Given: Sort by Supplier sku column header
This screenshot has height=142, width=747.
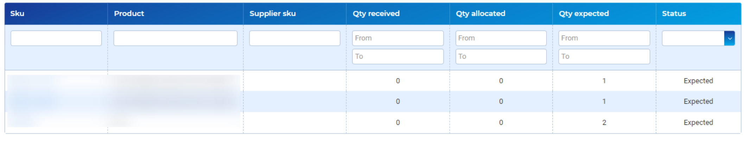Looking at the screenshot, I should click(x=272, y=14).
